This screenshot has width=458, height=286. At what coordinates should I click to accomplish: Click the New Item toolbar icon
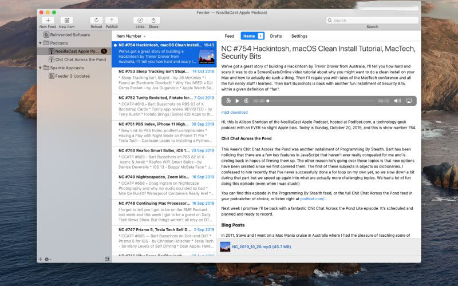point(66,20)
